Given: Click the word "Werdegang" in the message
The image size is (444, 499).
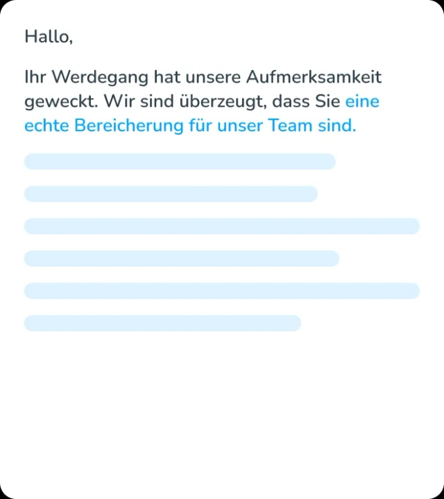Looking at the screenshot, I should [x=100, y=77].
